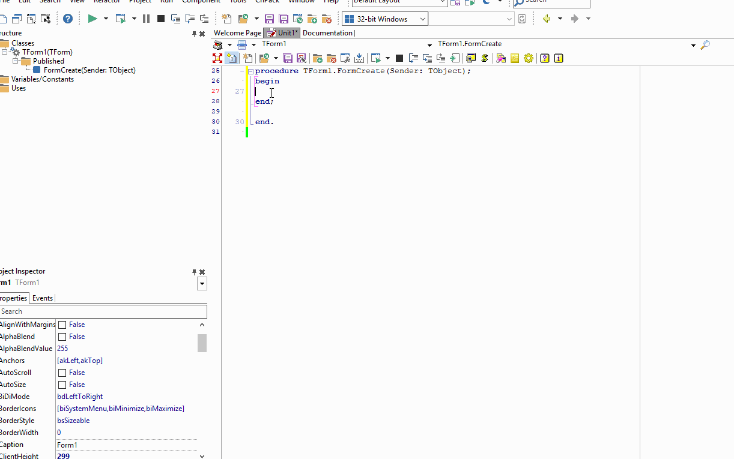Click the yellow Back navigation arrow

547,19
